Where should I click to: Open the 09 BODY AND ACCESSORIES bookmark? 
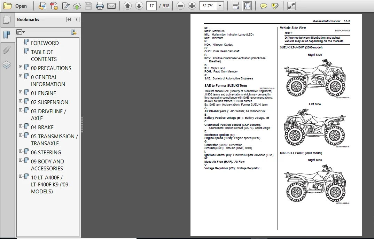click(47, 165)
